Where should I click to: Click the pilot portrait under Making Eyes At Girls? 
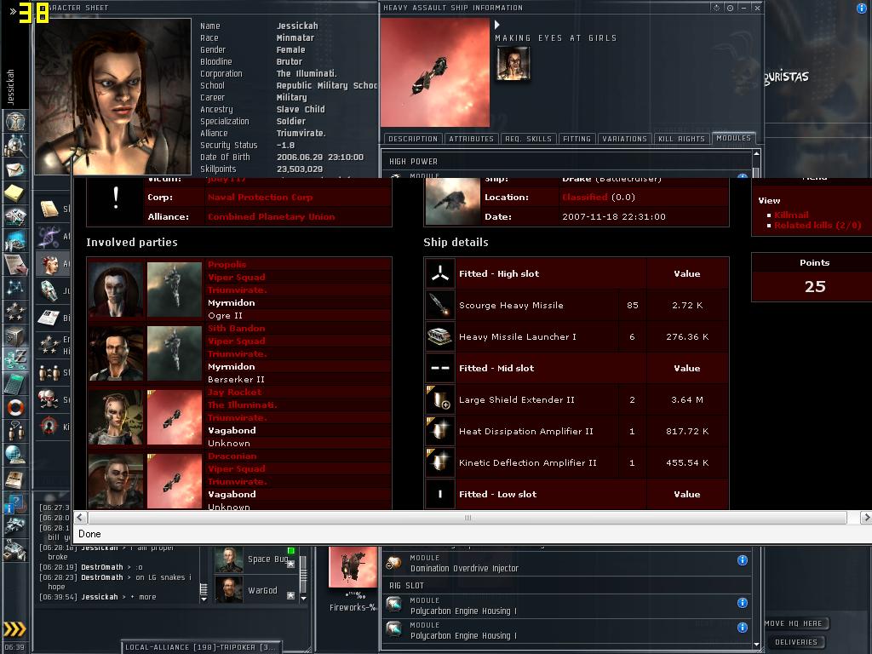[x=513, y=64]
